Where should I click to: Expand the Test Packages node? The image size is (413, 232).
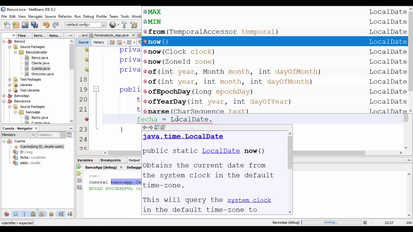coord(9,79)
